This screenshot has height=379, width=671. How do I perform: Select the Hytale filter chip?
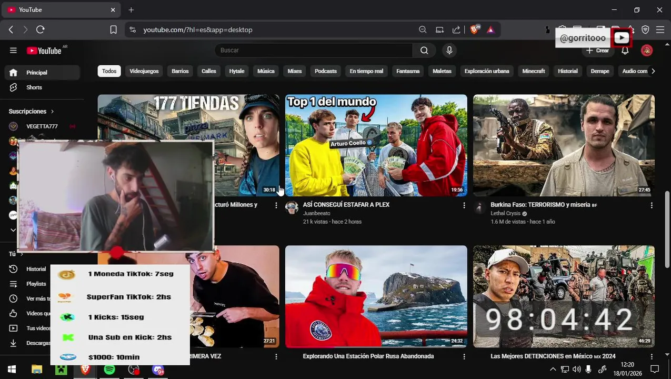click(x=237, y=71)
